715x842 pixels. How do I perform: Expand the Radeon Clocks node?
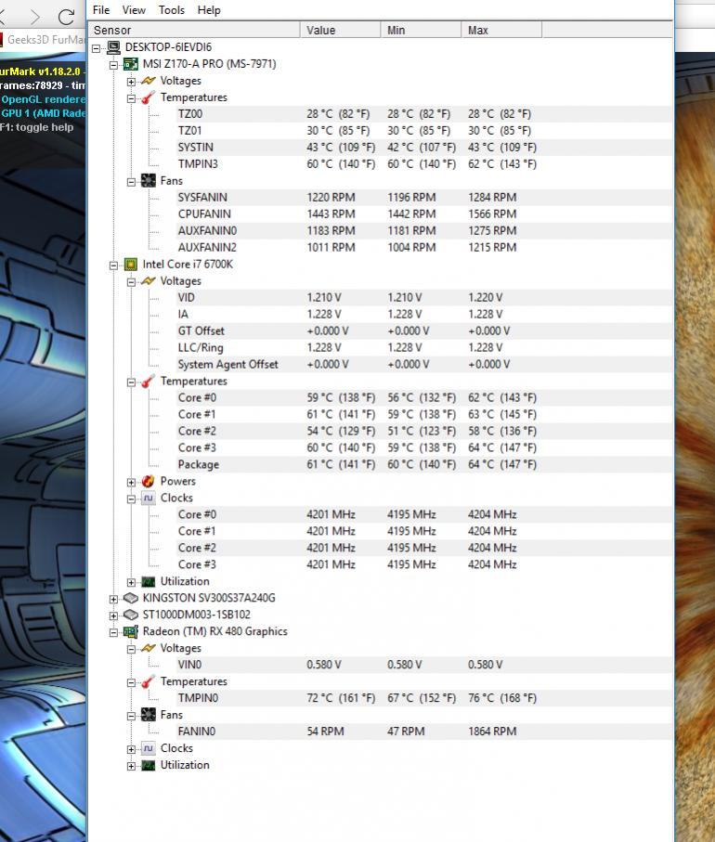click(x=131, y=749)
